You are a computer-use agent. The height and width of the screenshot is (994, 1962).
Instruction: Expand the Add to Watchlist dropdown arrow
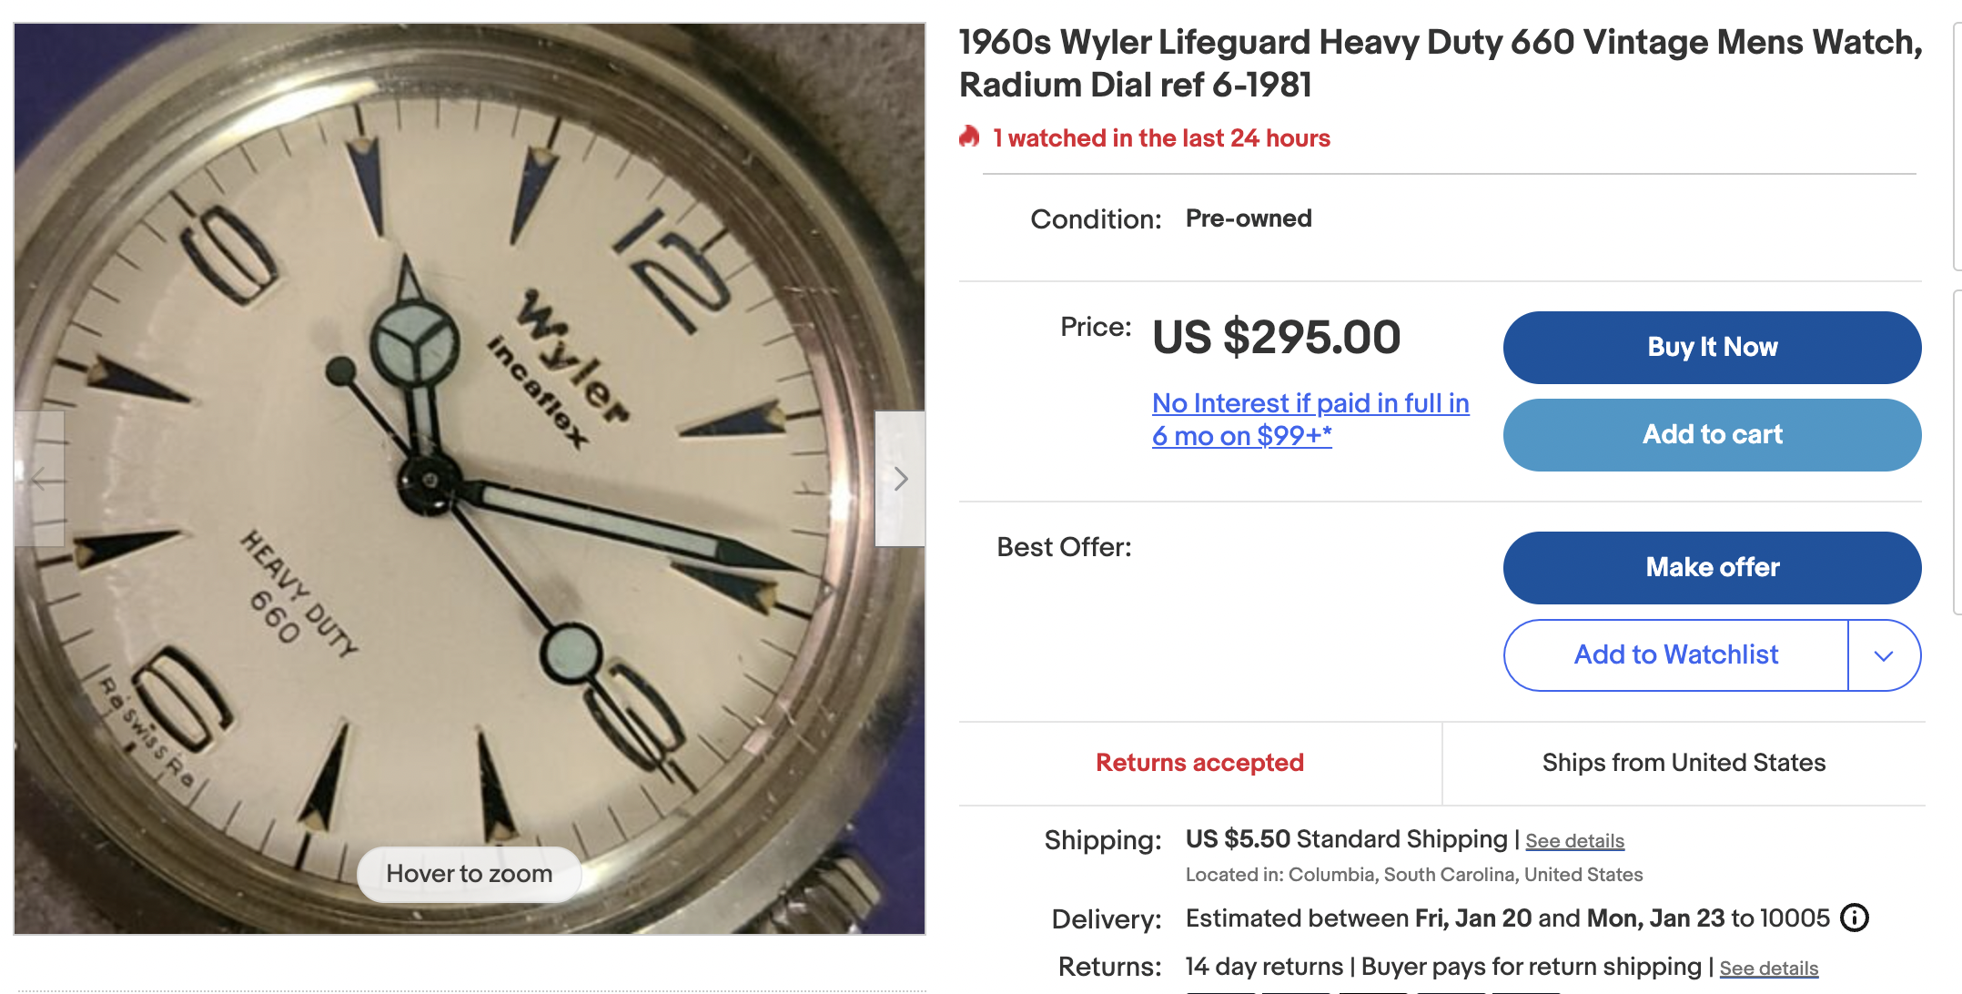[x=1884, y=655]
